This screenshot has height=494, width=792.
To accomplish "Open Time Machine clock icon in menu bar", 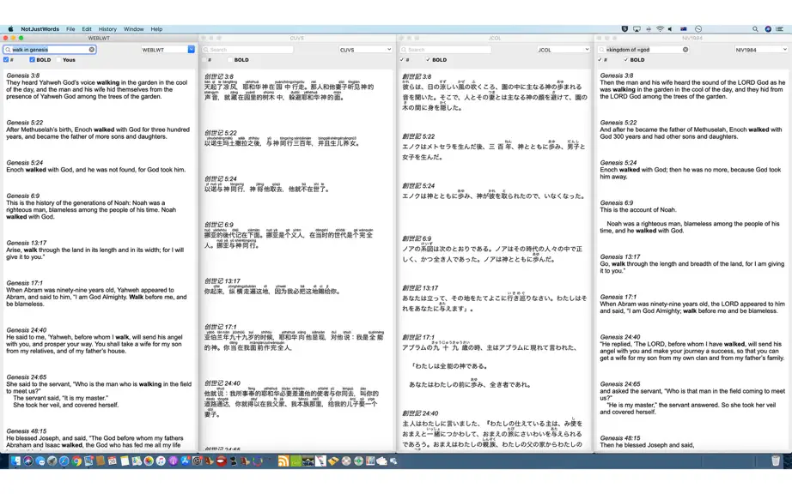I will pos(698,29).
